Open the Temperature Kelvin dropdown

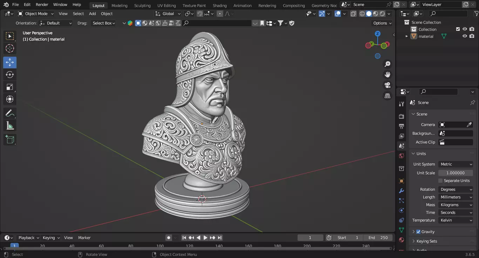point(456,220)
